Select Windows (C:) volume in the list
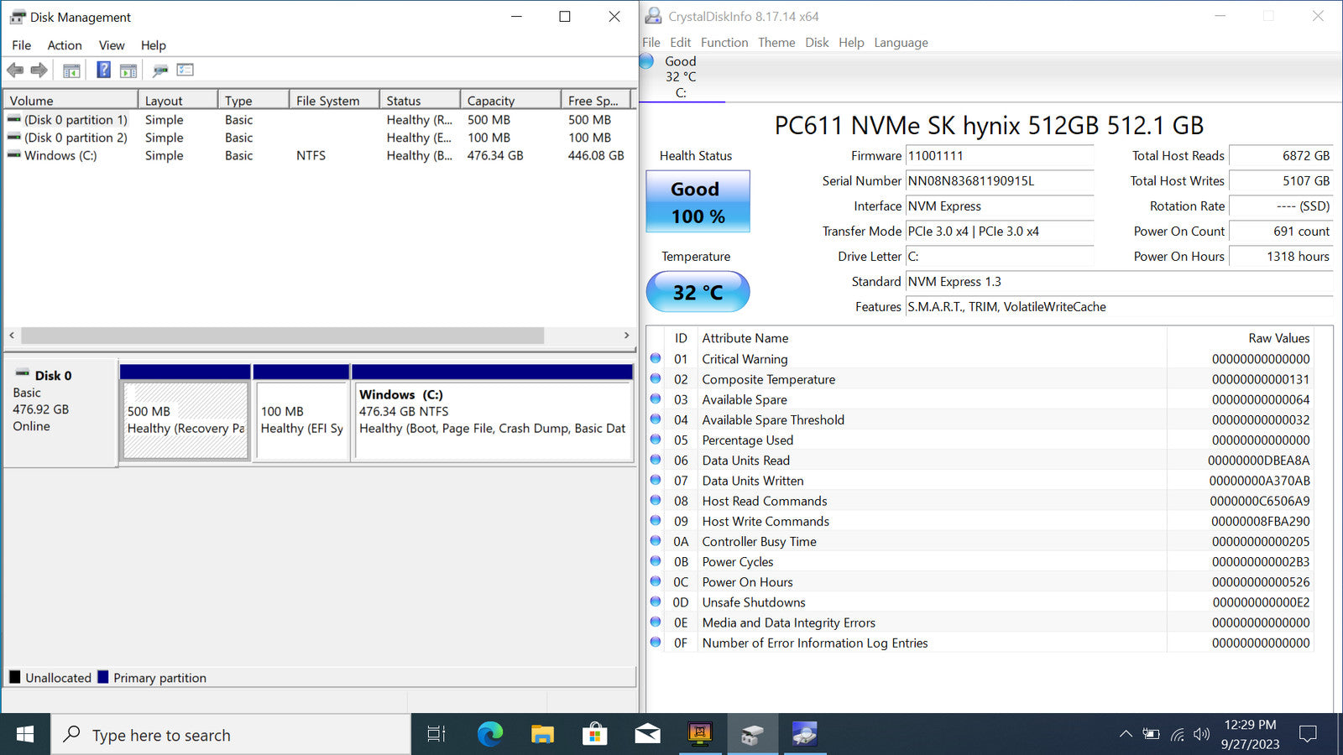Image resolution: width=1343 pixels, height=755 pixels. click(x=317, y=155)
